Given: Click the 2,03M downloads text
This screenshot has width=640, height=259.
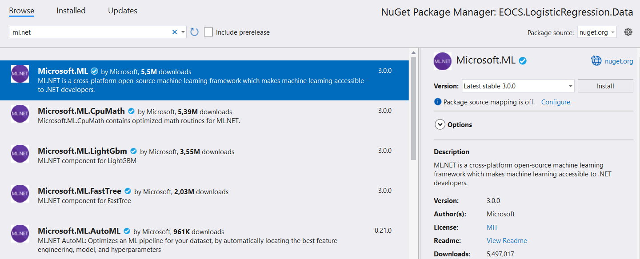Looking at the screenshot, I should pyautogui.click(x=202, y=192).
